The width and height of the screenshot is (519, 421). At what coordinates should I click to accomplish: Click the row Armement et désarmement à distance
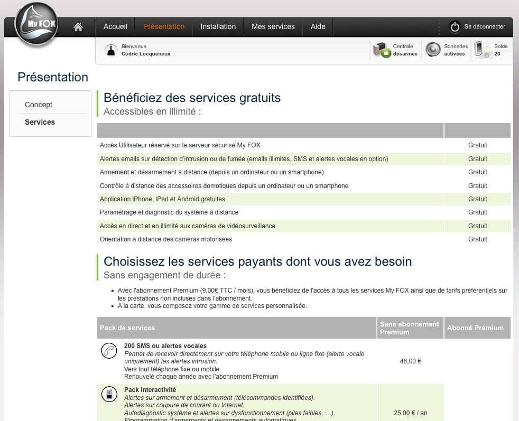click(304, 172)
